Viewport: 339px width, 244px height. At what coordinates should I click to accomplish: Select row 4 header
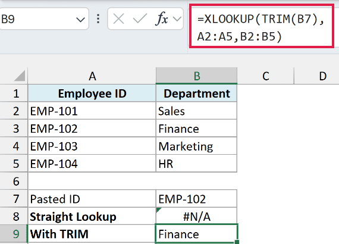(14, 146)
